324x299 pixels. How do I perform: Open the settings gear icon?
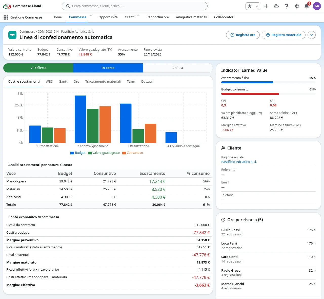coord(297,6)
